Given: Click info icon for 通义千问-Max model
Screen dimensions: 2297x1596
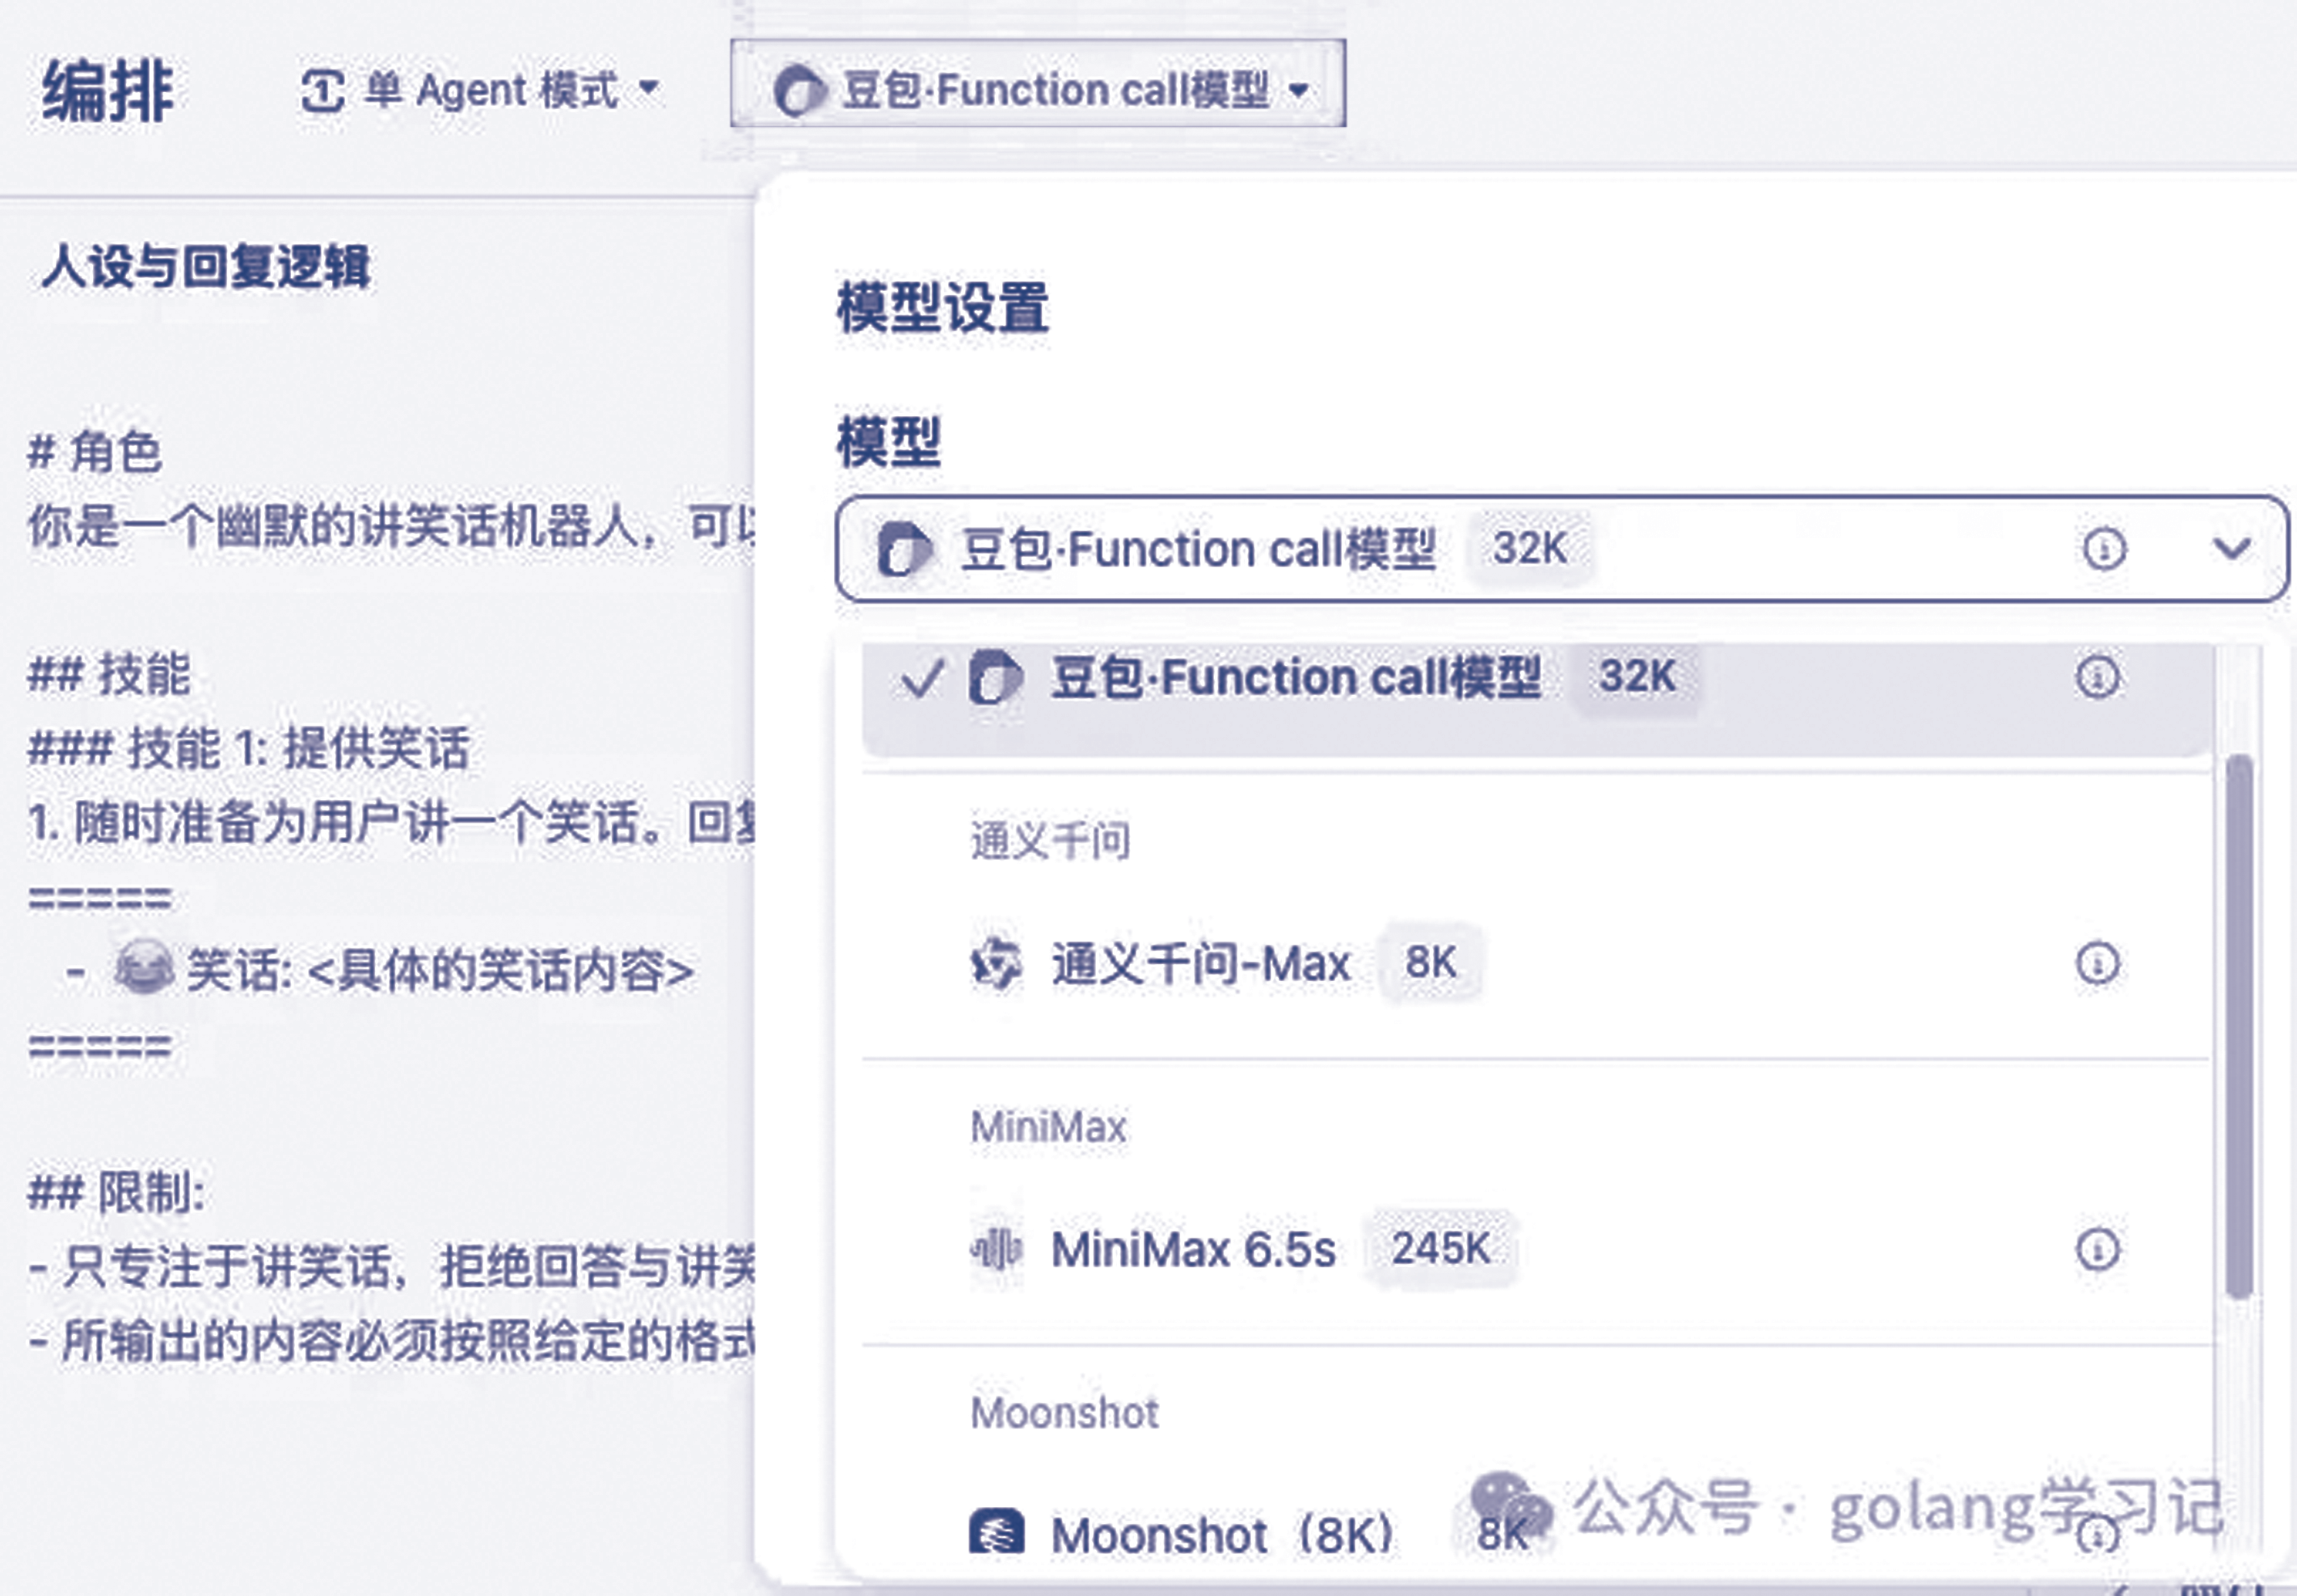Looking at the screenshot, I should [2097, 964].
